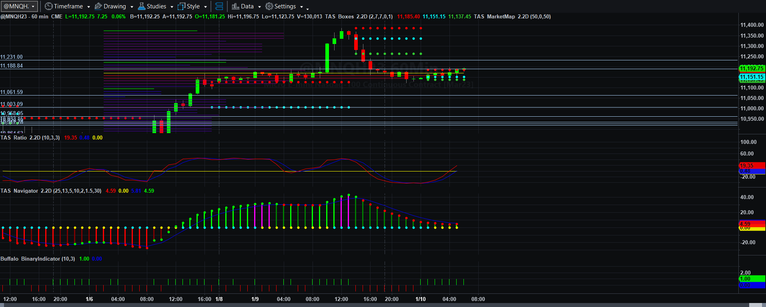Expand the @MNQH symbol dropdown arrow
The width and height of the screenshot is (766, 307).
point(33,6)
